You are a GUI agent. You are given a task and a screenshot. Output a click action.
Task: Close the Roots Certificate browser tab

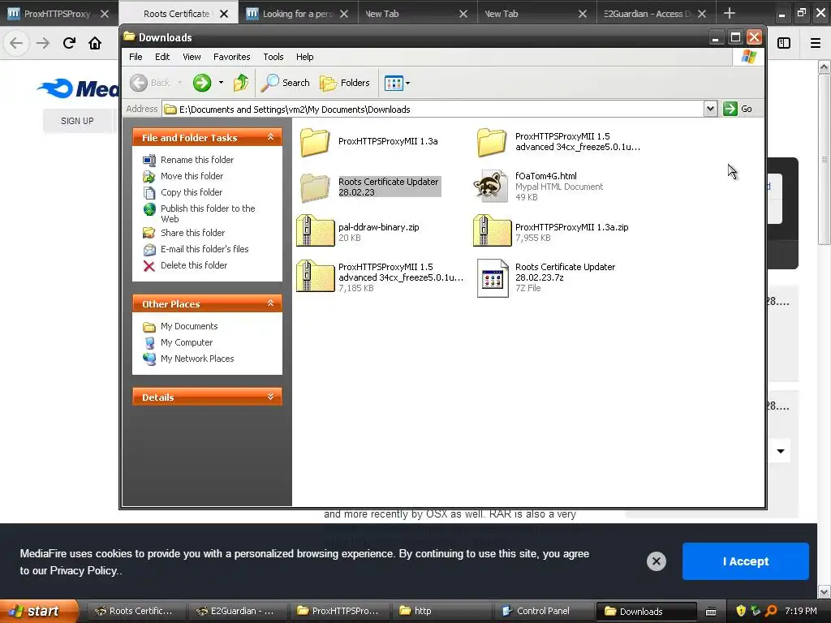click(x=224, y=14)
